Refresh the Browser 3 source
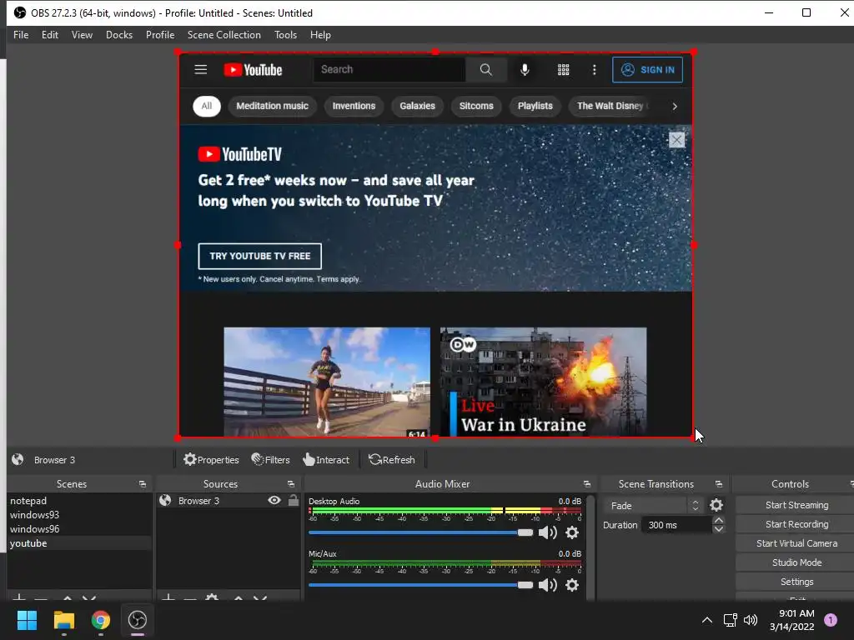854x640 pixels. [392, 460]
